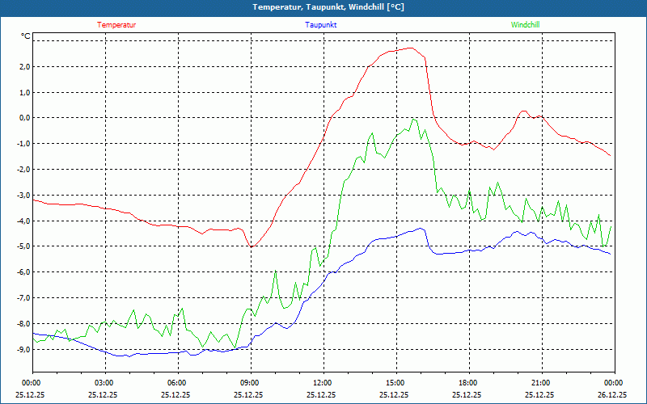Viewport: 647px width, 404px height.
Task: Click the highest peak of the green windchill line
Action: coord(413,119)
